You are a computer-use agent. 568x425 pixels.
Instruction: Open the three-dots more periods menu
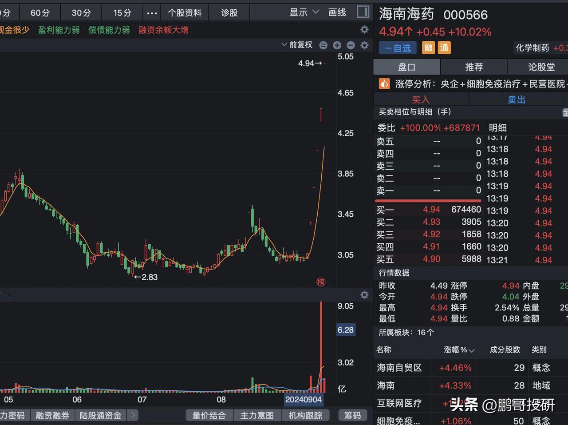pos(152,13)
